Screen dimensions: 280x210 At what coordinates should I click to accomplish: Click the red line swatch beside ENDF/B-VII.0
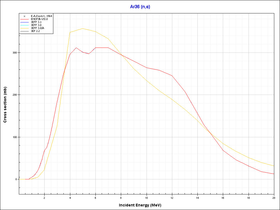tap(24, 19)
